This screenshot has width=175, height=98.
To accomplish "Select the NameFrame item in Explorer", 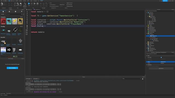I will [155, 38].
